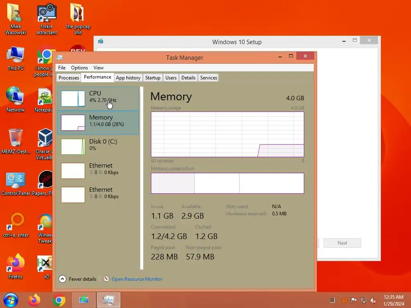Open Winaero Tweaker desktop shortcut
This screenshot has height=308, width=411.
(x=45, y=228)
